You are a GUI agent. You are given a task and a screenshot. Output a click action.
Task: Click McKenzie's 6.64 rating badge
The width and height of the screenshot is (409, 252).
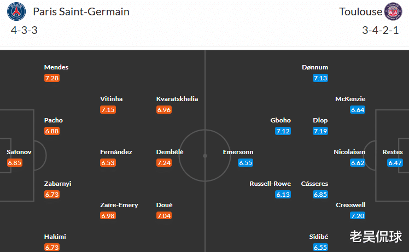click(358, 110)
